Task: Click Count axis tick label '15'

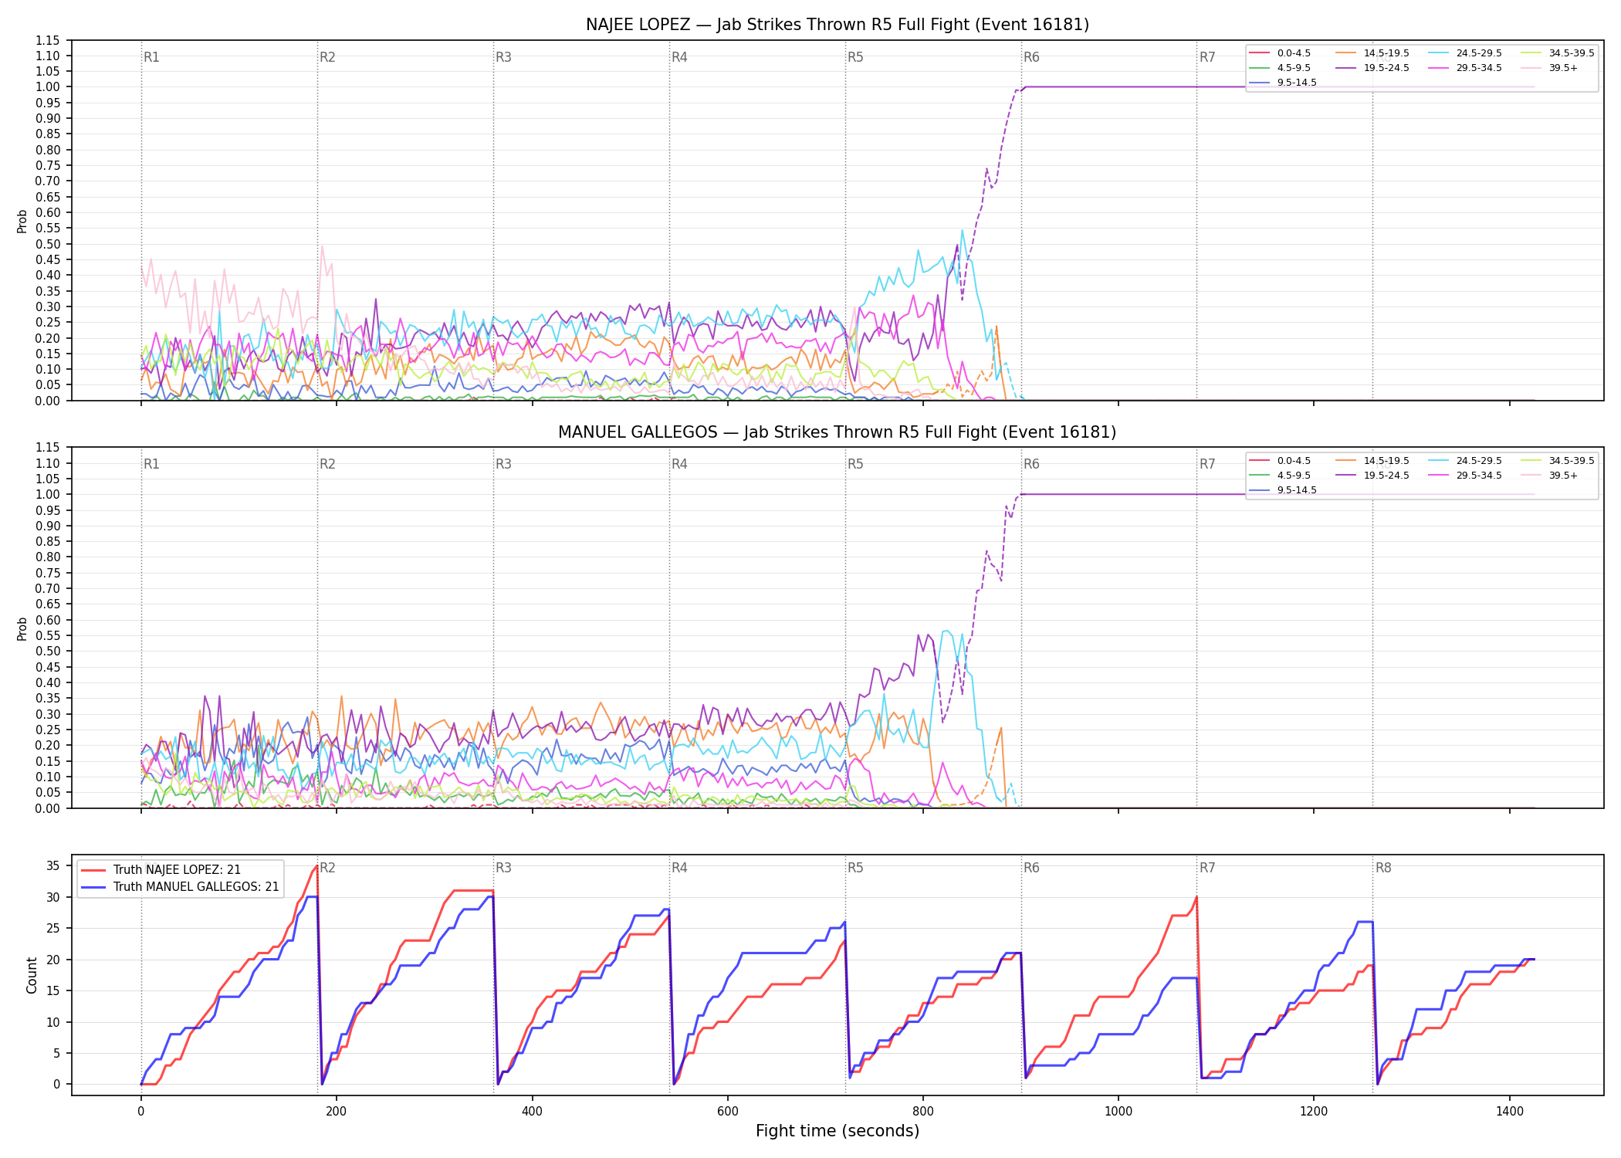Action: 53,991
